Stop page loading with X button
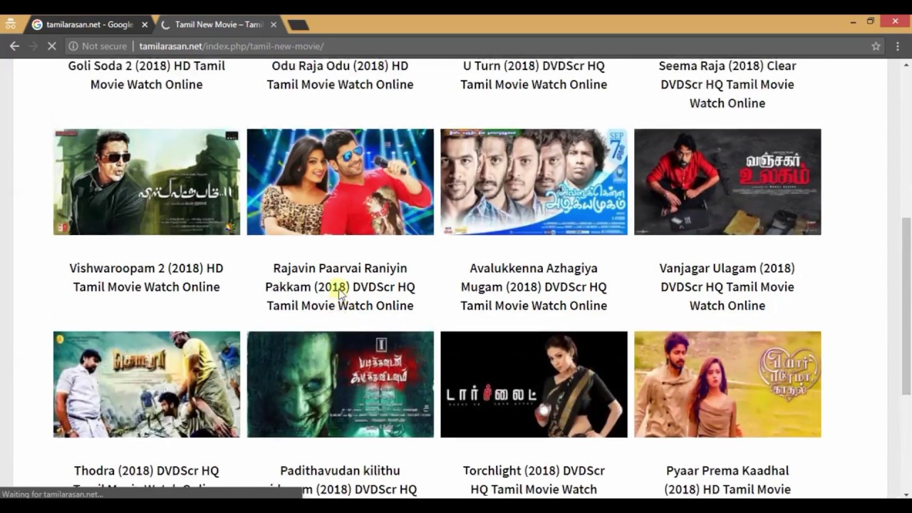Screen dimensions: 912x513 point(52,46)
